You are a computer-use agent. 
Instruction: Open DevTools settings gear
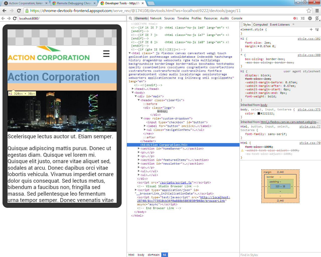[310, 18]
